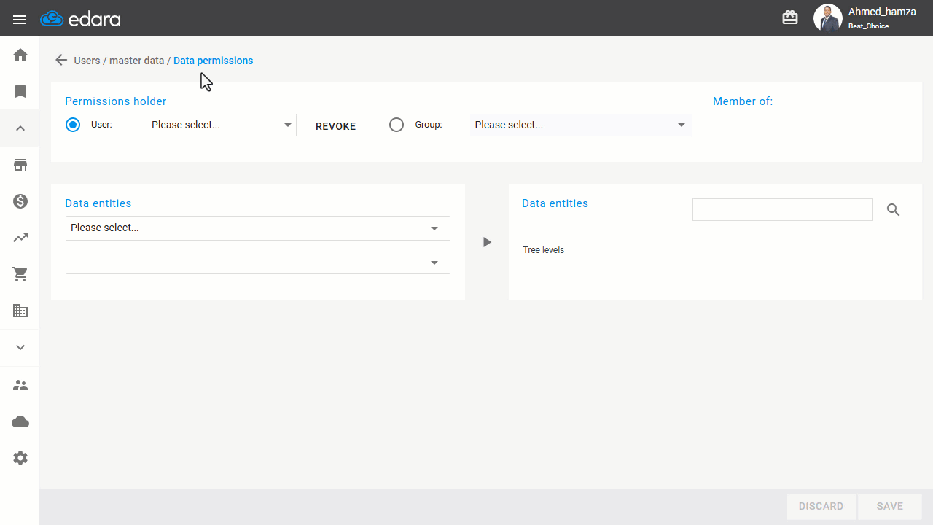Open the store icon in sidebar

20,165
